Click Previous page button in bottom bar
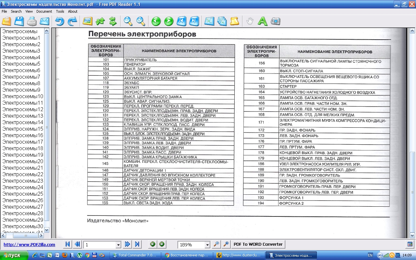The width and height of the screenshot is (416, 260). point(77,244)
